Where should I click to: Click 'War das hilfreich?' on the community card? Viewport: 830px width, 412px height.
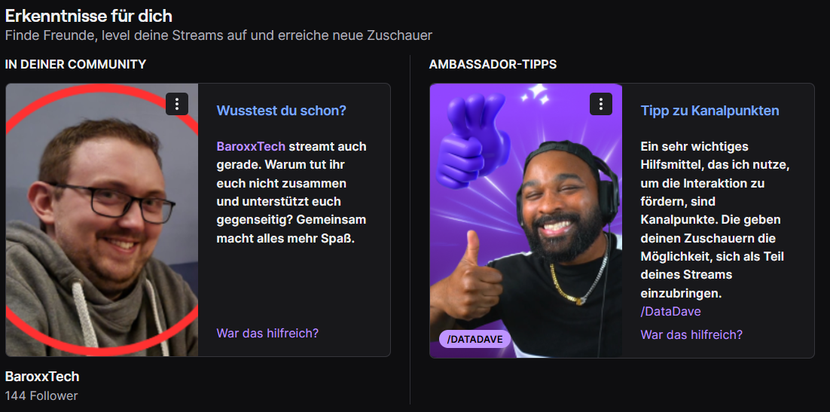click(267, 333)
